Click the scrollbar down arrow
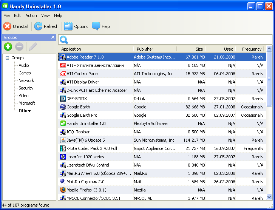The height and width of the screenshot is (210, 275). [269, 197]
